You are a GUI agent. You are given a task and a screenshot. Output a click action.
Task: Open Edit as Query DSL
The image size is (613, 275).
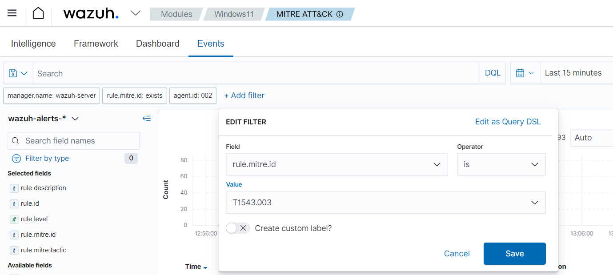coord(508,121)
